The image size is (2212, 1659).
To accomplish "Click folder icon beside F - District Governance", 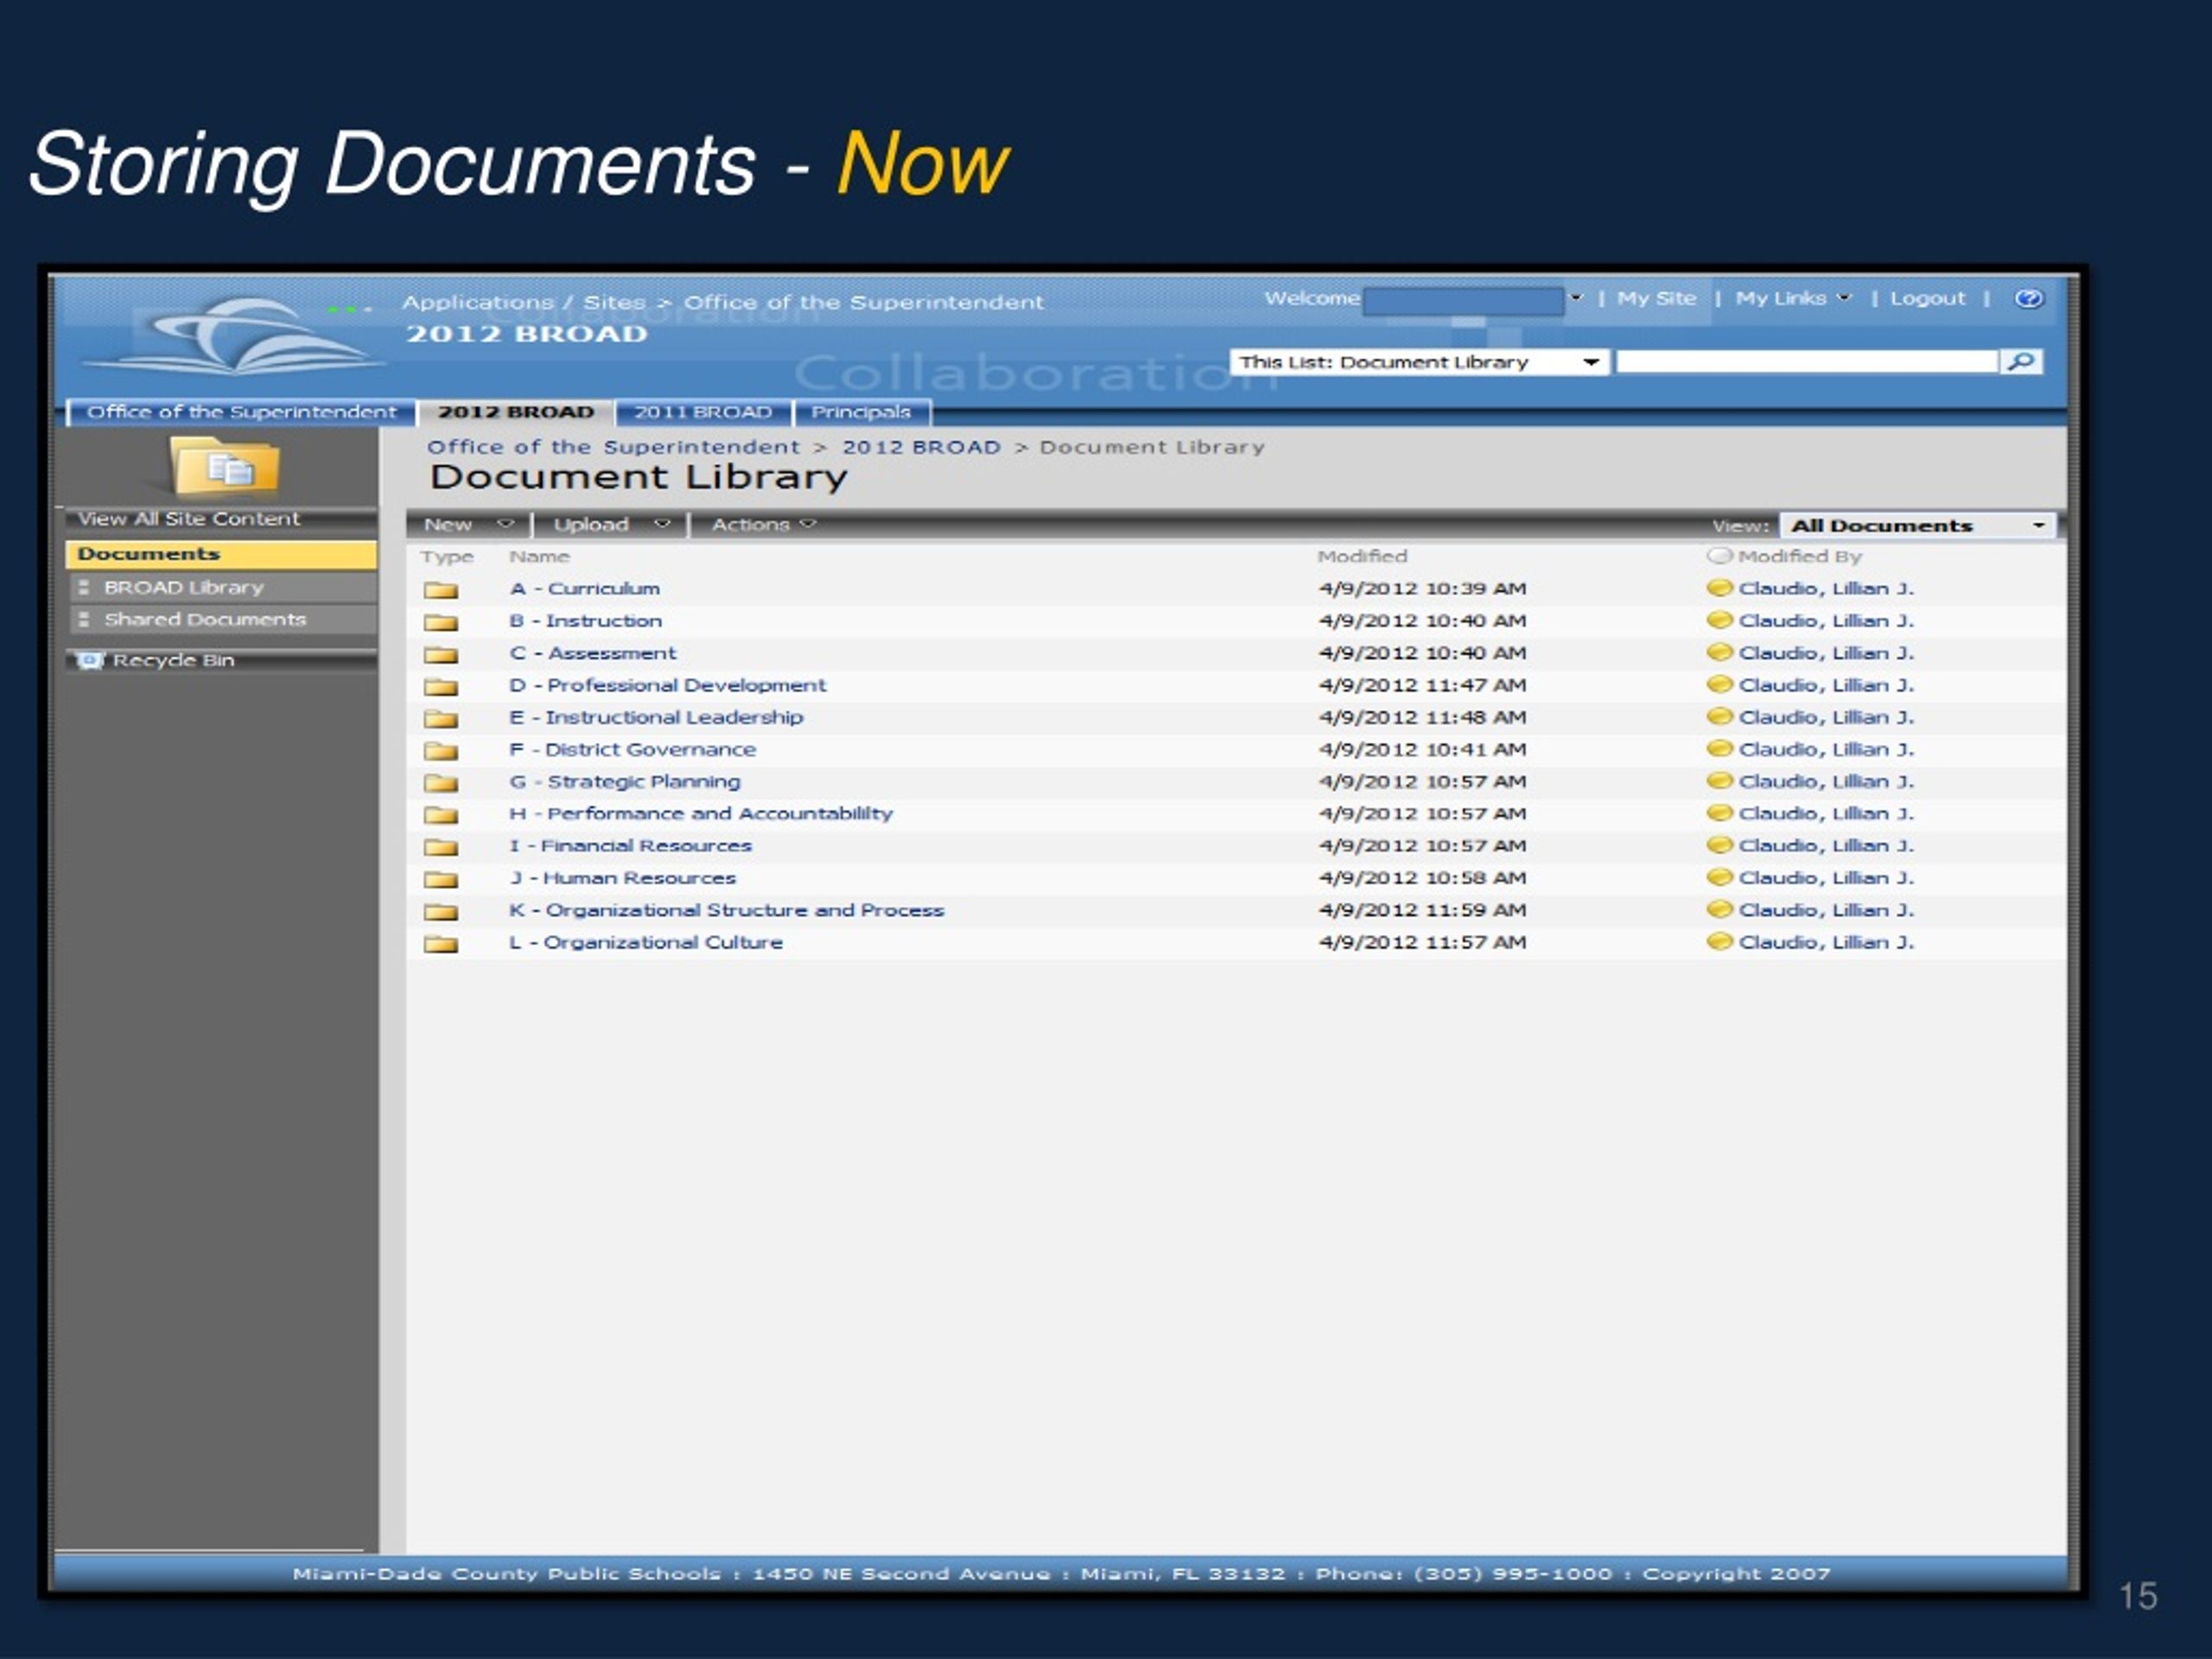I will pyautogui.click(x=441, y=750).
